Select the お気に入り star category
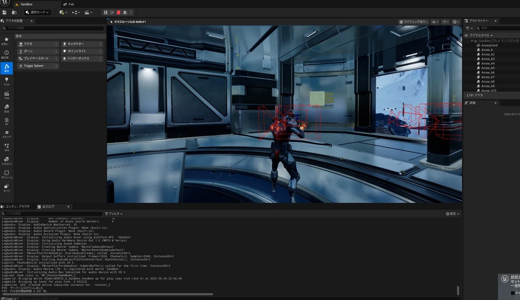Screen dimensions: 520x300 tap(6, 41)
